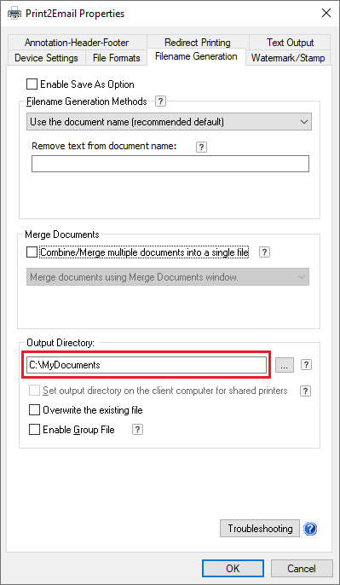Open help for Combine/Merge documents option
The width and height of the screenshot is (340, 585).
264,252
